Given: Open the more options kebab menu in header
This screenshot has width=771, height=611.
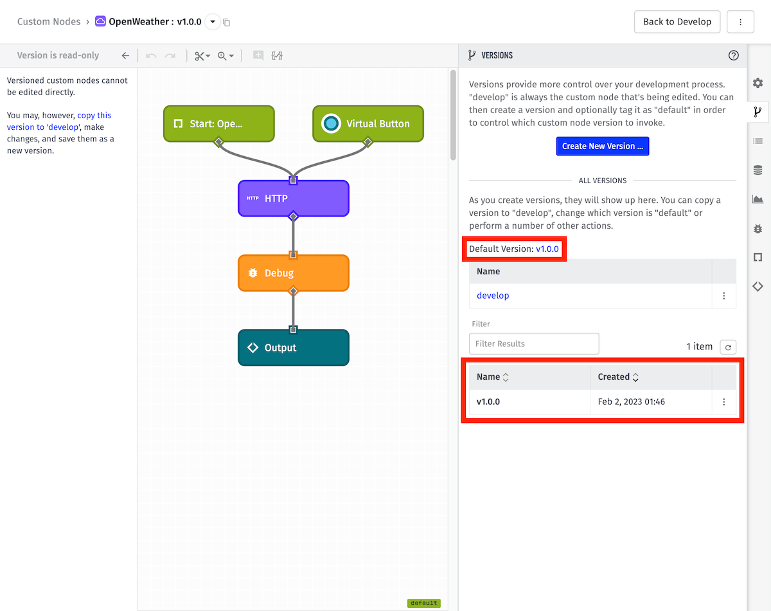Looking at the screenshot, I should click(x=741, y=21).
